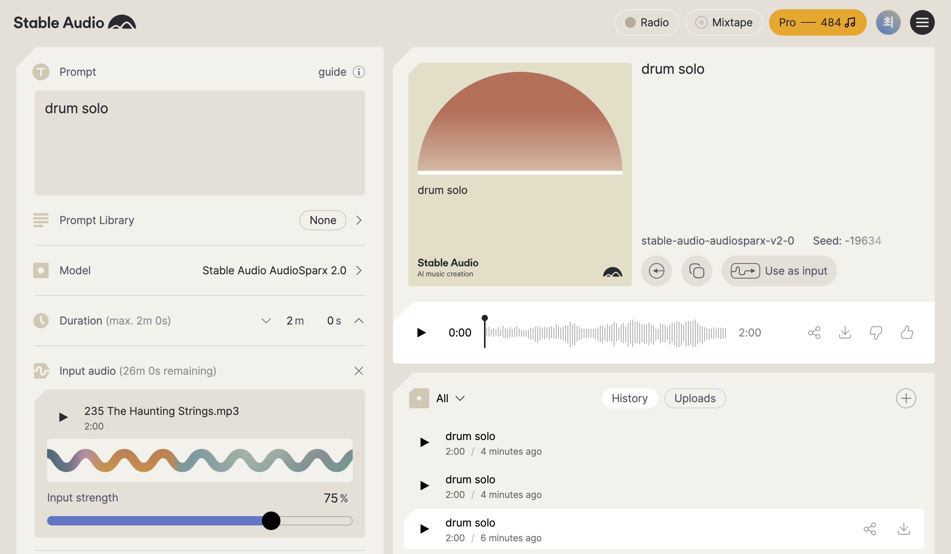Click the Use as input button
This screenshot has width=951, height=554.
pyautogui.click(x=779, y=271)
